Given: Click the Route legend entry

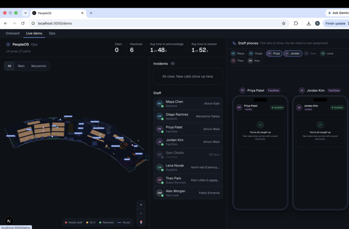Looking at the screenshot, I should (124, 223).
